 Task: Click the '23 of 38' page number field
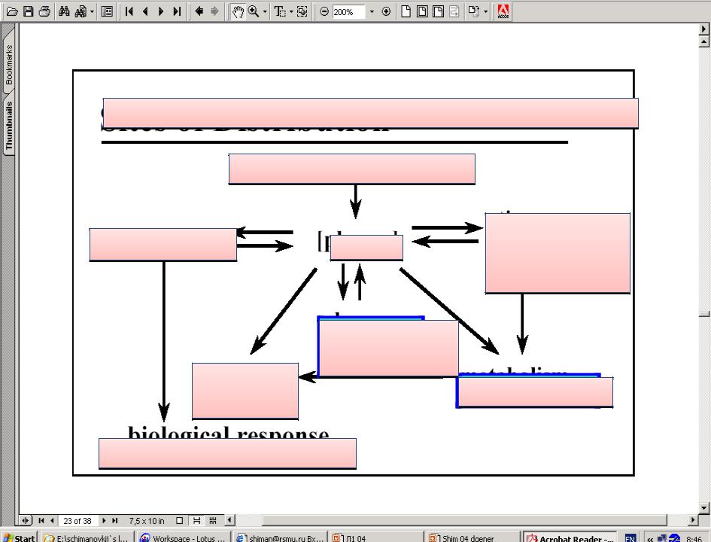click(77, 521)
